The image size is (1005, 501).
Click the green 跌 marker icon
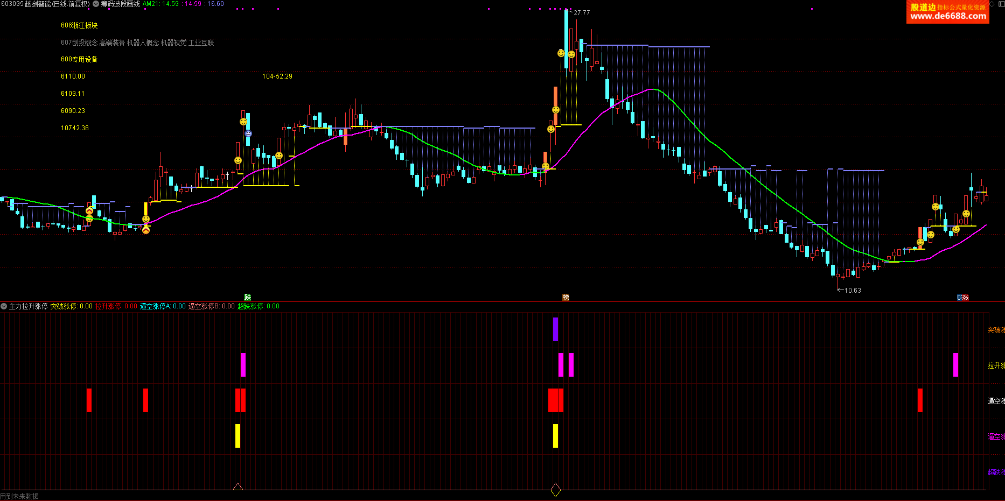click(248, 297)
